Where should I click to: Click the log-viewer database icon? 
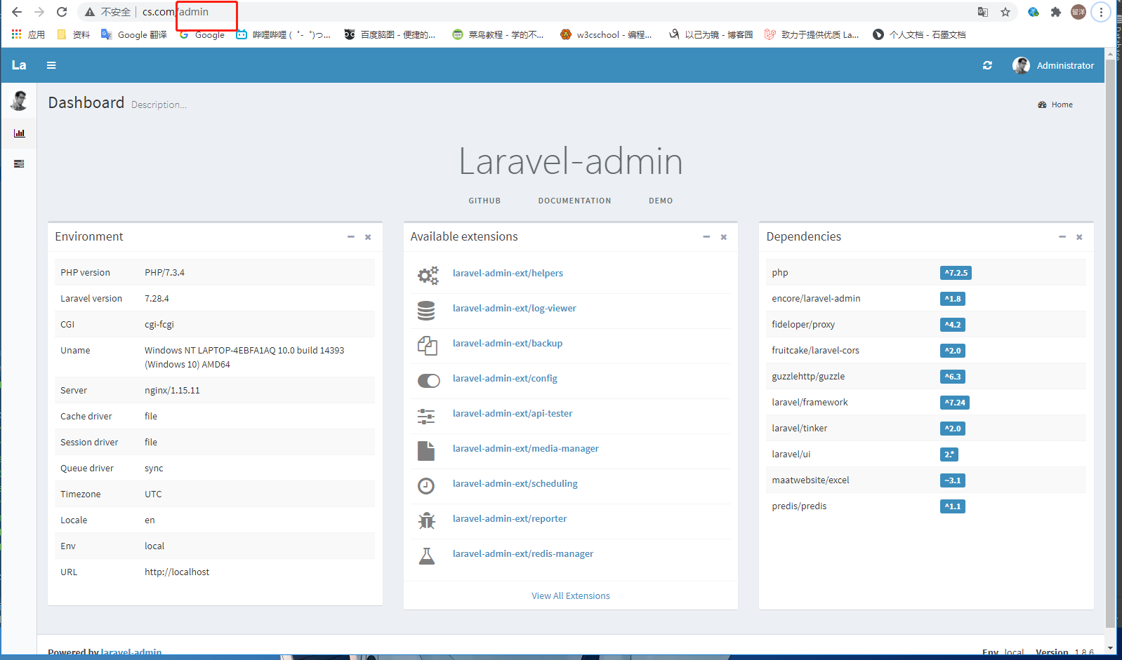(426, 310)
